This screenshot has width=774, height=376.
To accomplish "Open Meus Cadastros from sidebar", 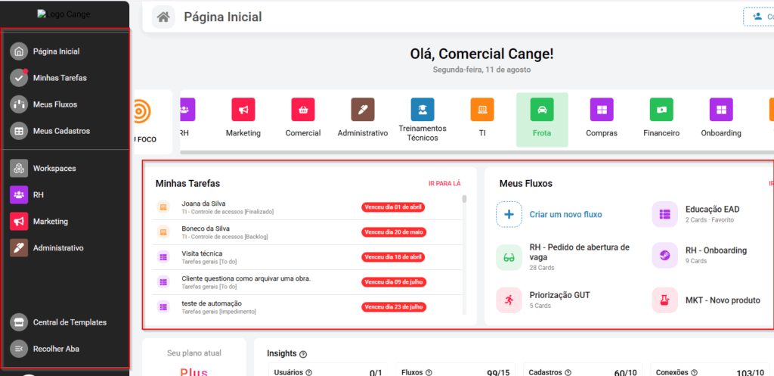I will [61, 131].
